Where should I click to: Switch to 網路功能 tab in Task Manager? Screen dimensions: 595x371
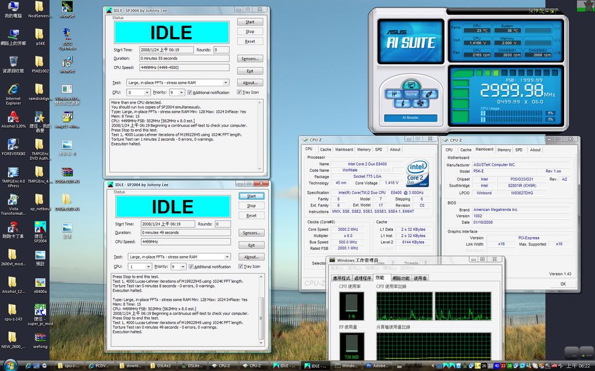(x=401, y=278)
